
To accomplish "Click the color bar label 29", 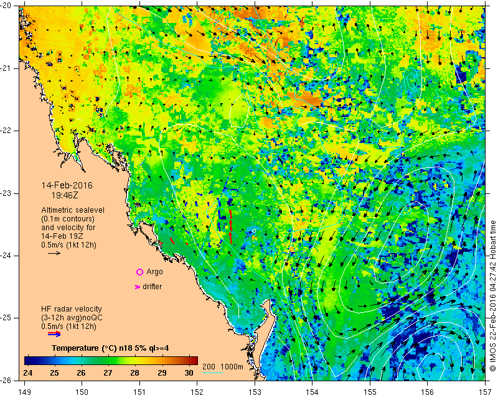I will (162, 373).
